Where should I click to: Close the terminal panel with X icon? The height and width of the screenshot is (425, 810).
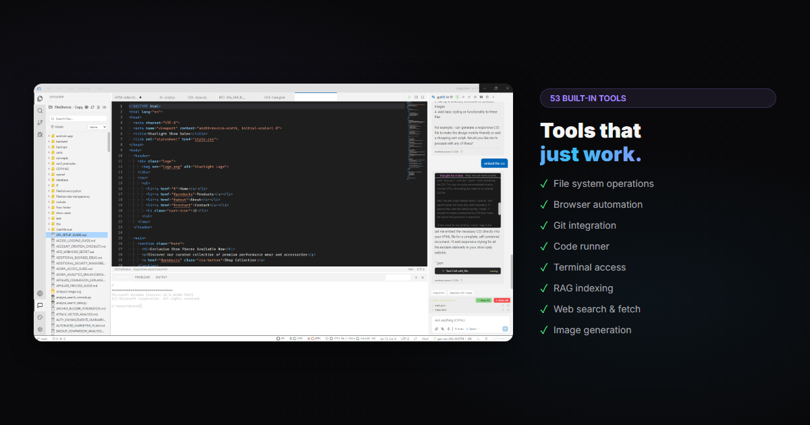pos(423,277)
